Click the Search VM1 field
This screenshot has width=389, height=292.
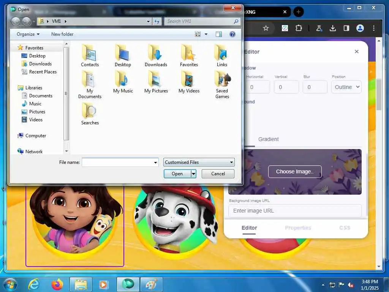click(202, 21)
